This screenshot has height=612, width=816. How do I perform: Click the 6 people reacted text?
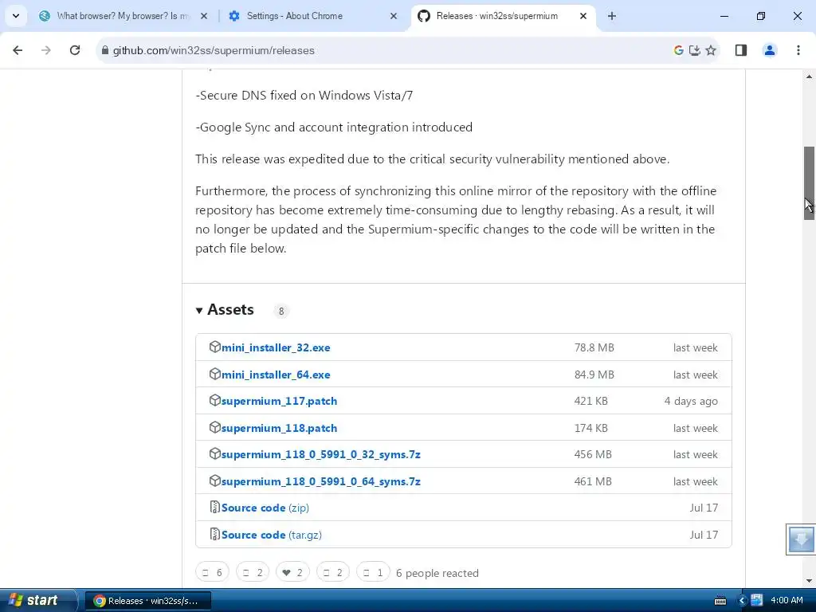click(x=437, y=573)
